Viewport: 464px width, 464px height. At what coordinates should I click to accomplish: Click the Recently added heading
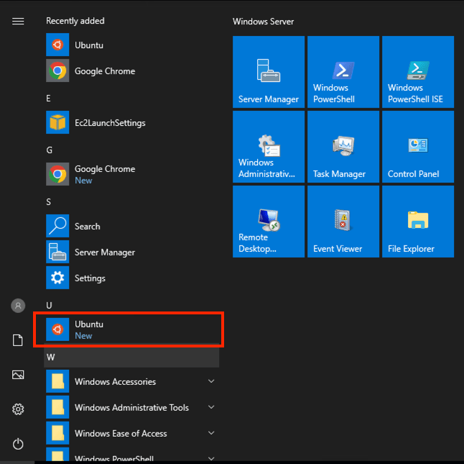75,21
